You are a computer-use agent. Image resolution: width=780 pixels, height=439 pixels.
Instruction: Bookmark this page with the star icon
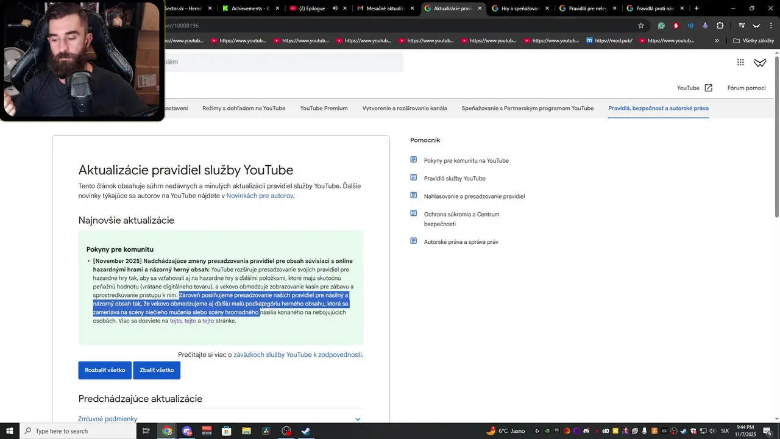[x=641, y=26]
